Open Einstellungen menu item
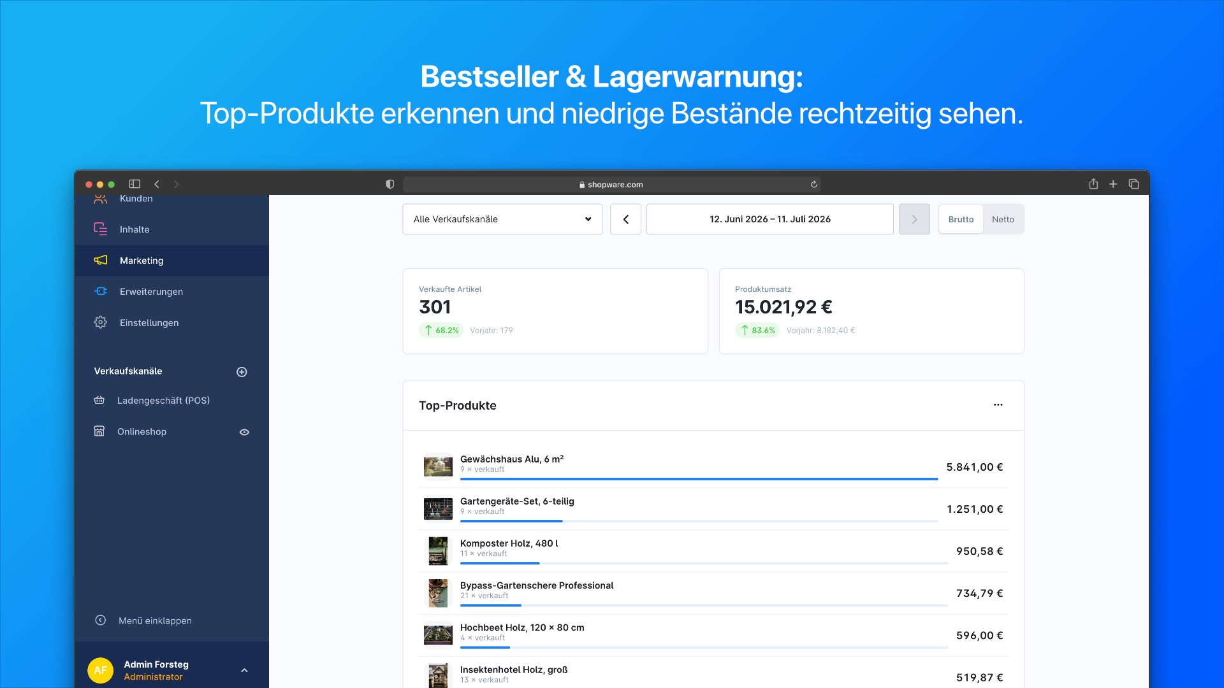 pyautogui.click(x=172, y=323)
